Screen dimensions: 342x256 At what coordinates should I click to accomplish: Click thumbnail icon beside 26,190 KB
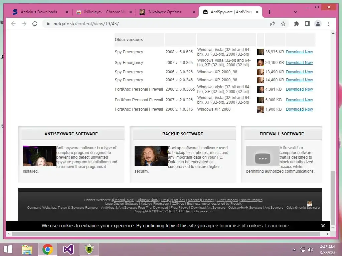coord(261,62)
